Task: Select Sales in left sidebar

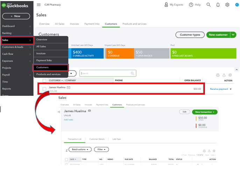Action: (17, 40)
